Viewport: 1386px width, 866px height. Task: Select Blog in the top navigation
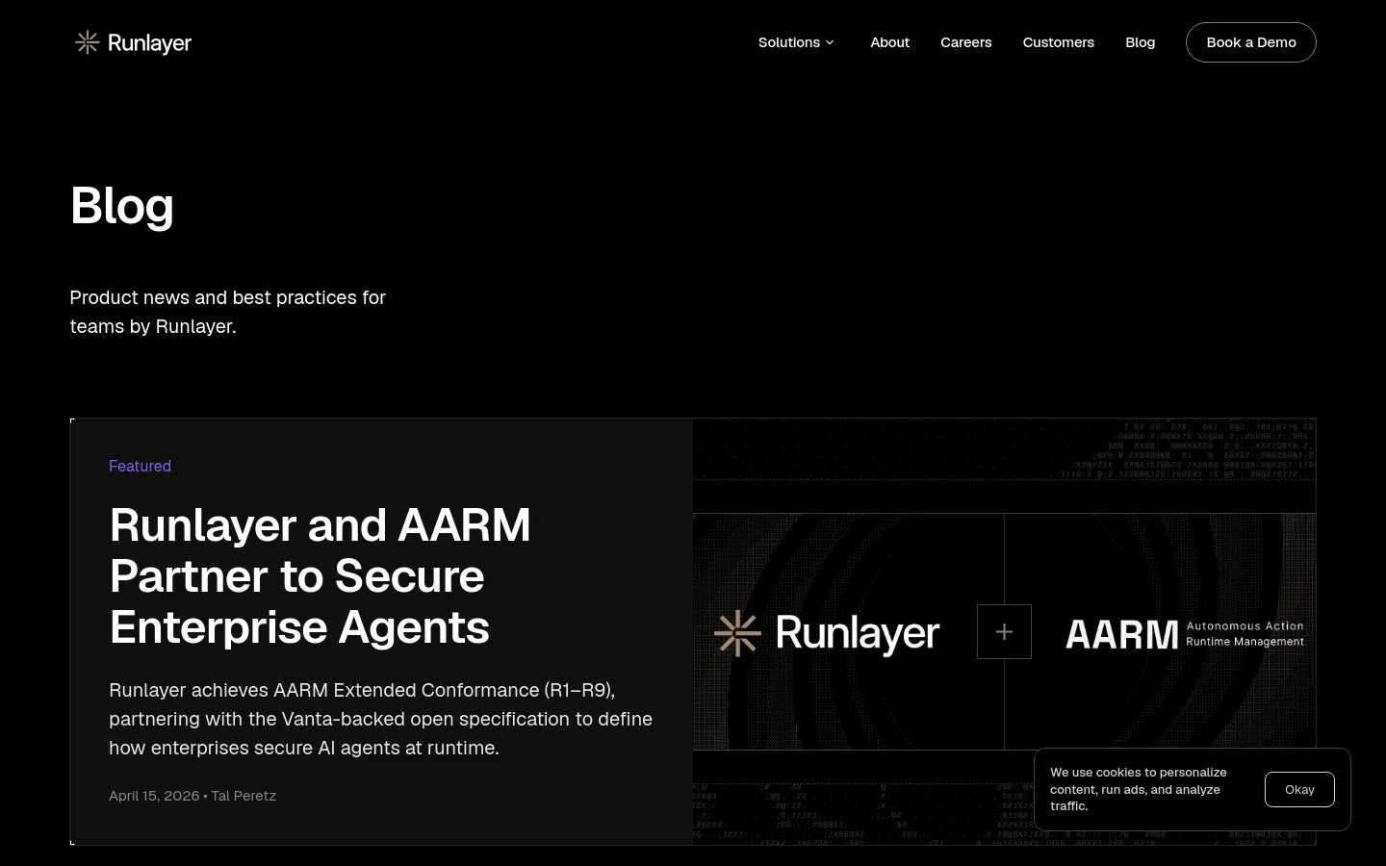pyautogui.click(x=1140, y=42)
